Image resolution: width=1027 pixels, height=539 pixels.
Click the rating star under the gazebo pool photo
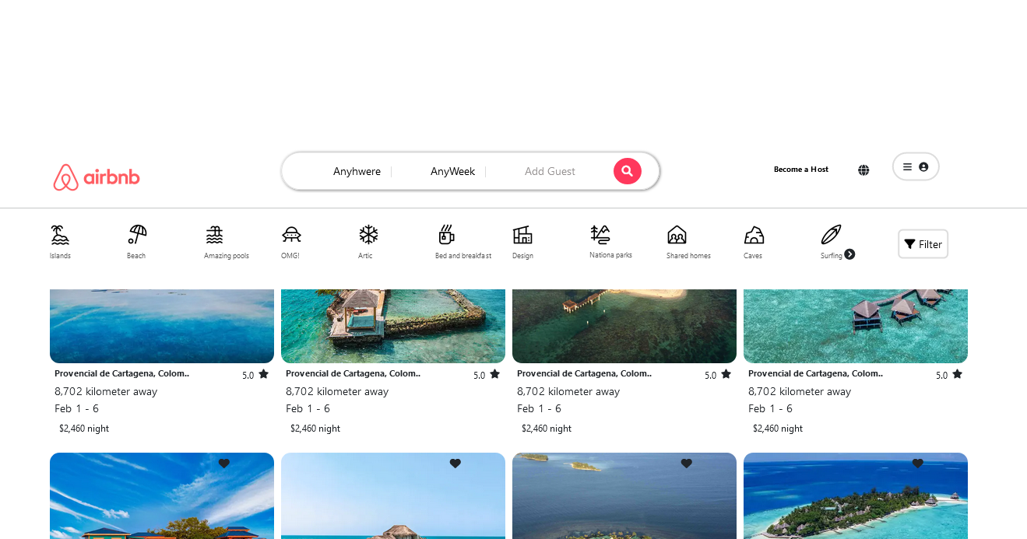click(494, 374)
